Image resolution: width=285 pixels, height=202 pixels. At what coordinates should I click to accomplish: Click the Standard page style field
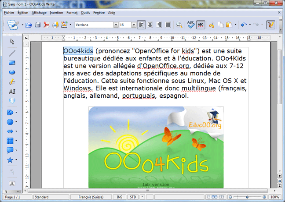click(51, 197)
